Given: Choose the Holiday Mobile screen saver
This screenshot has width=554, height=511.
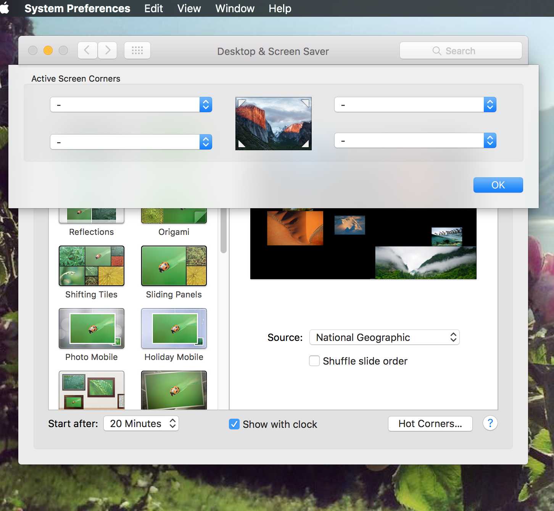Looking at the screenshot, I should [174, 329].
